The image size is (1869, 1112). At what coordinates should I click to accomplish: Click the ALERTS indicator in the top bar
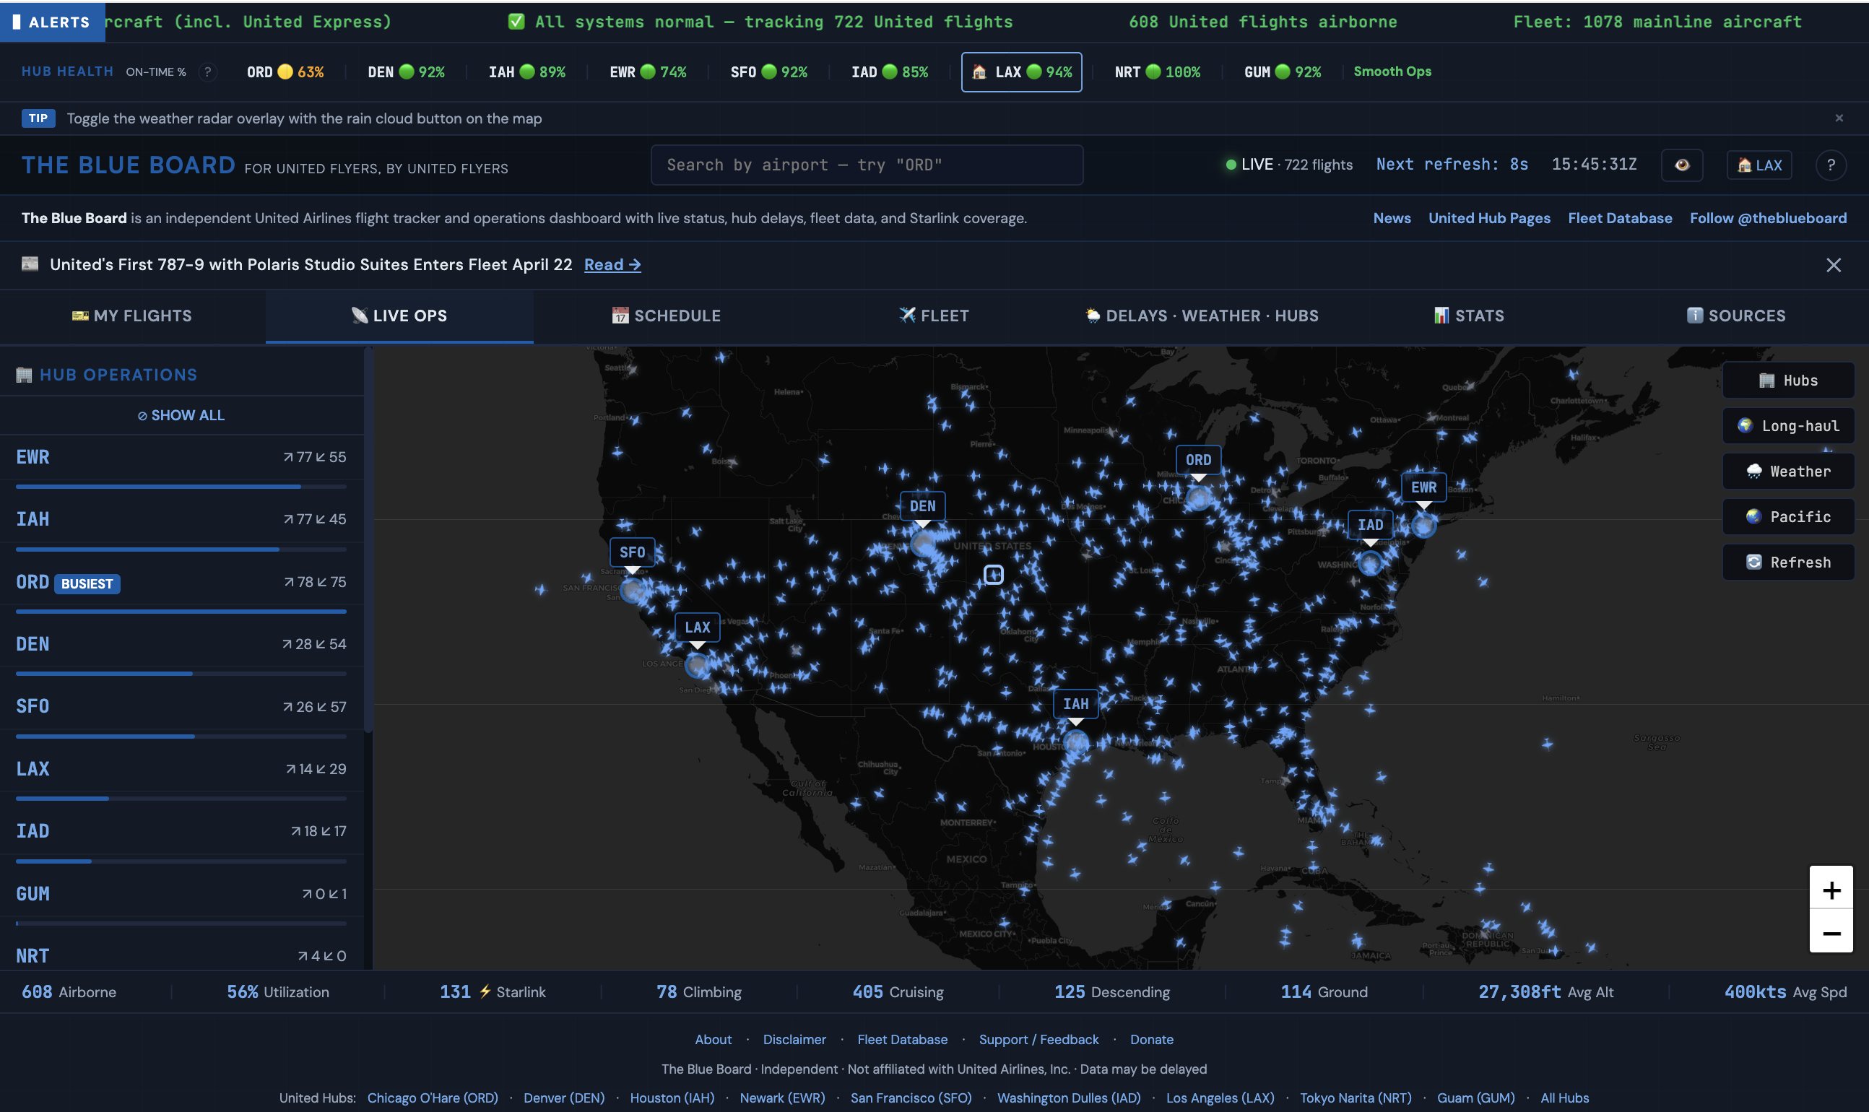(x=53, y=22)
